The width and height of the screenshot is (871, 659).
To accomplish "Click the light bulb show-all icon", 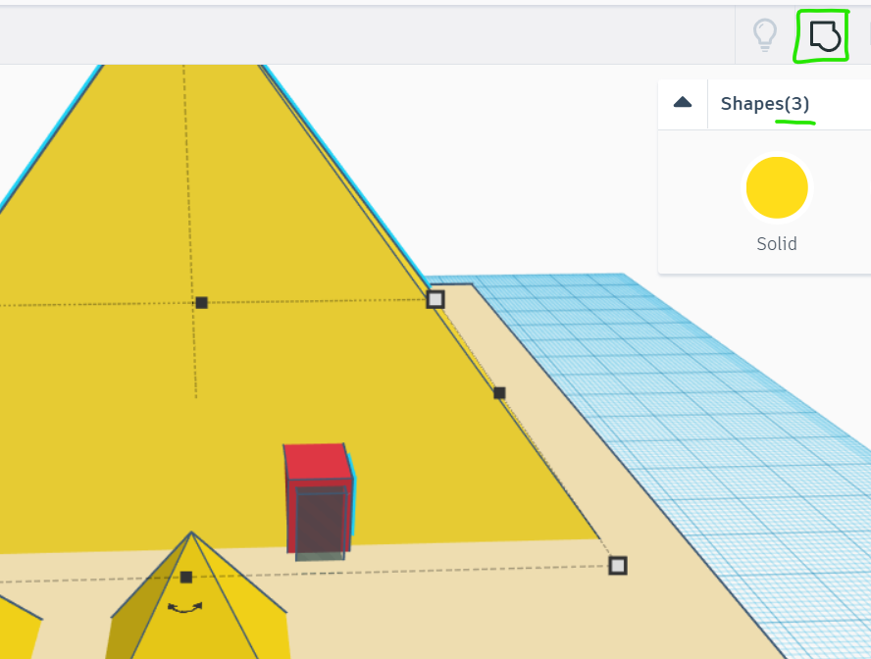I will pyautogui.click(x=764, y=35).
